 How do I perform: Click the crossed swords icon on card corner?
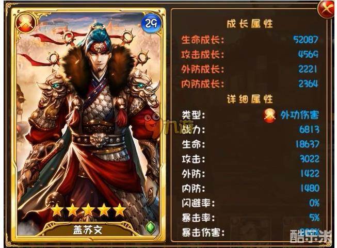click(x=25, y=23)
